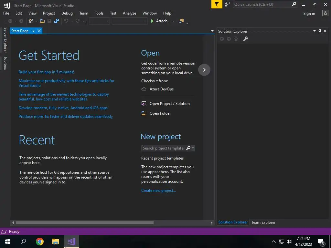331x248 pixels.
Task: Open the Debug menu
Action: (67, 13)
